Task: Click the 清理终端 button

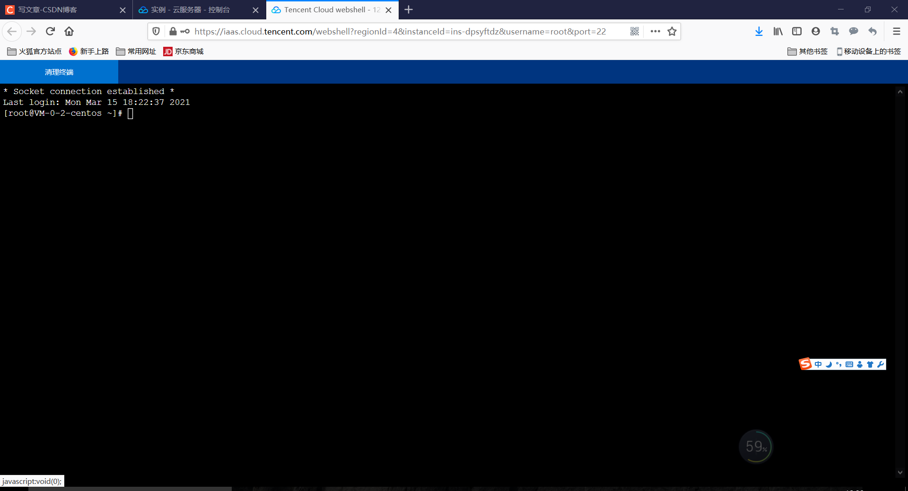Action: (59, 72)
